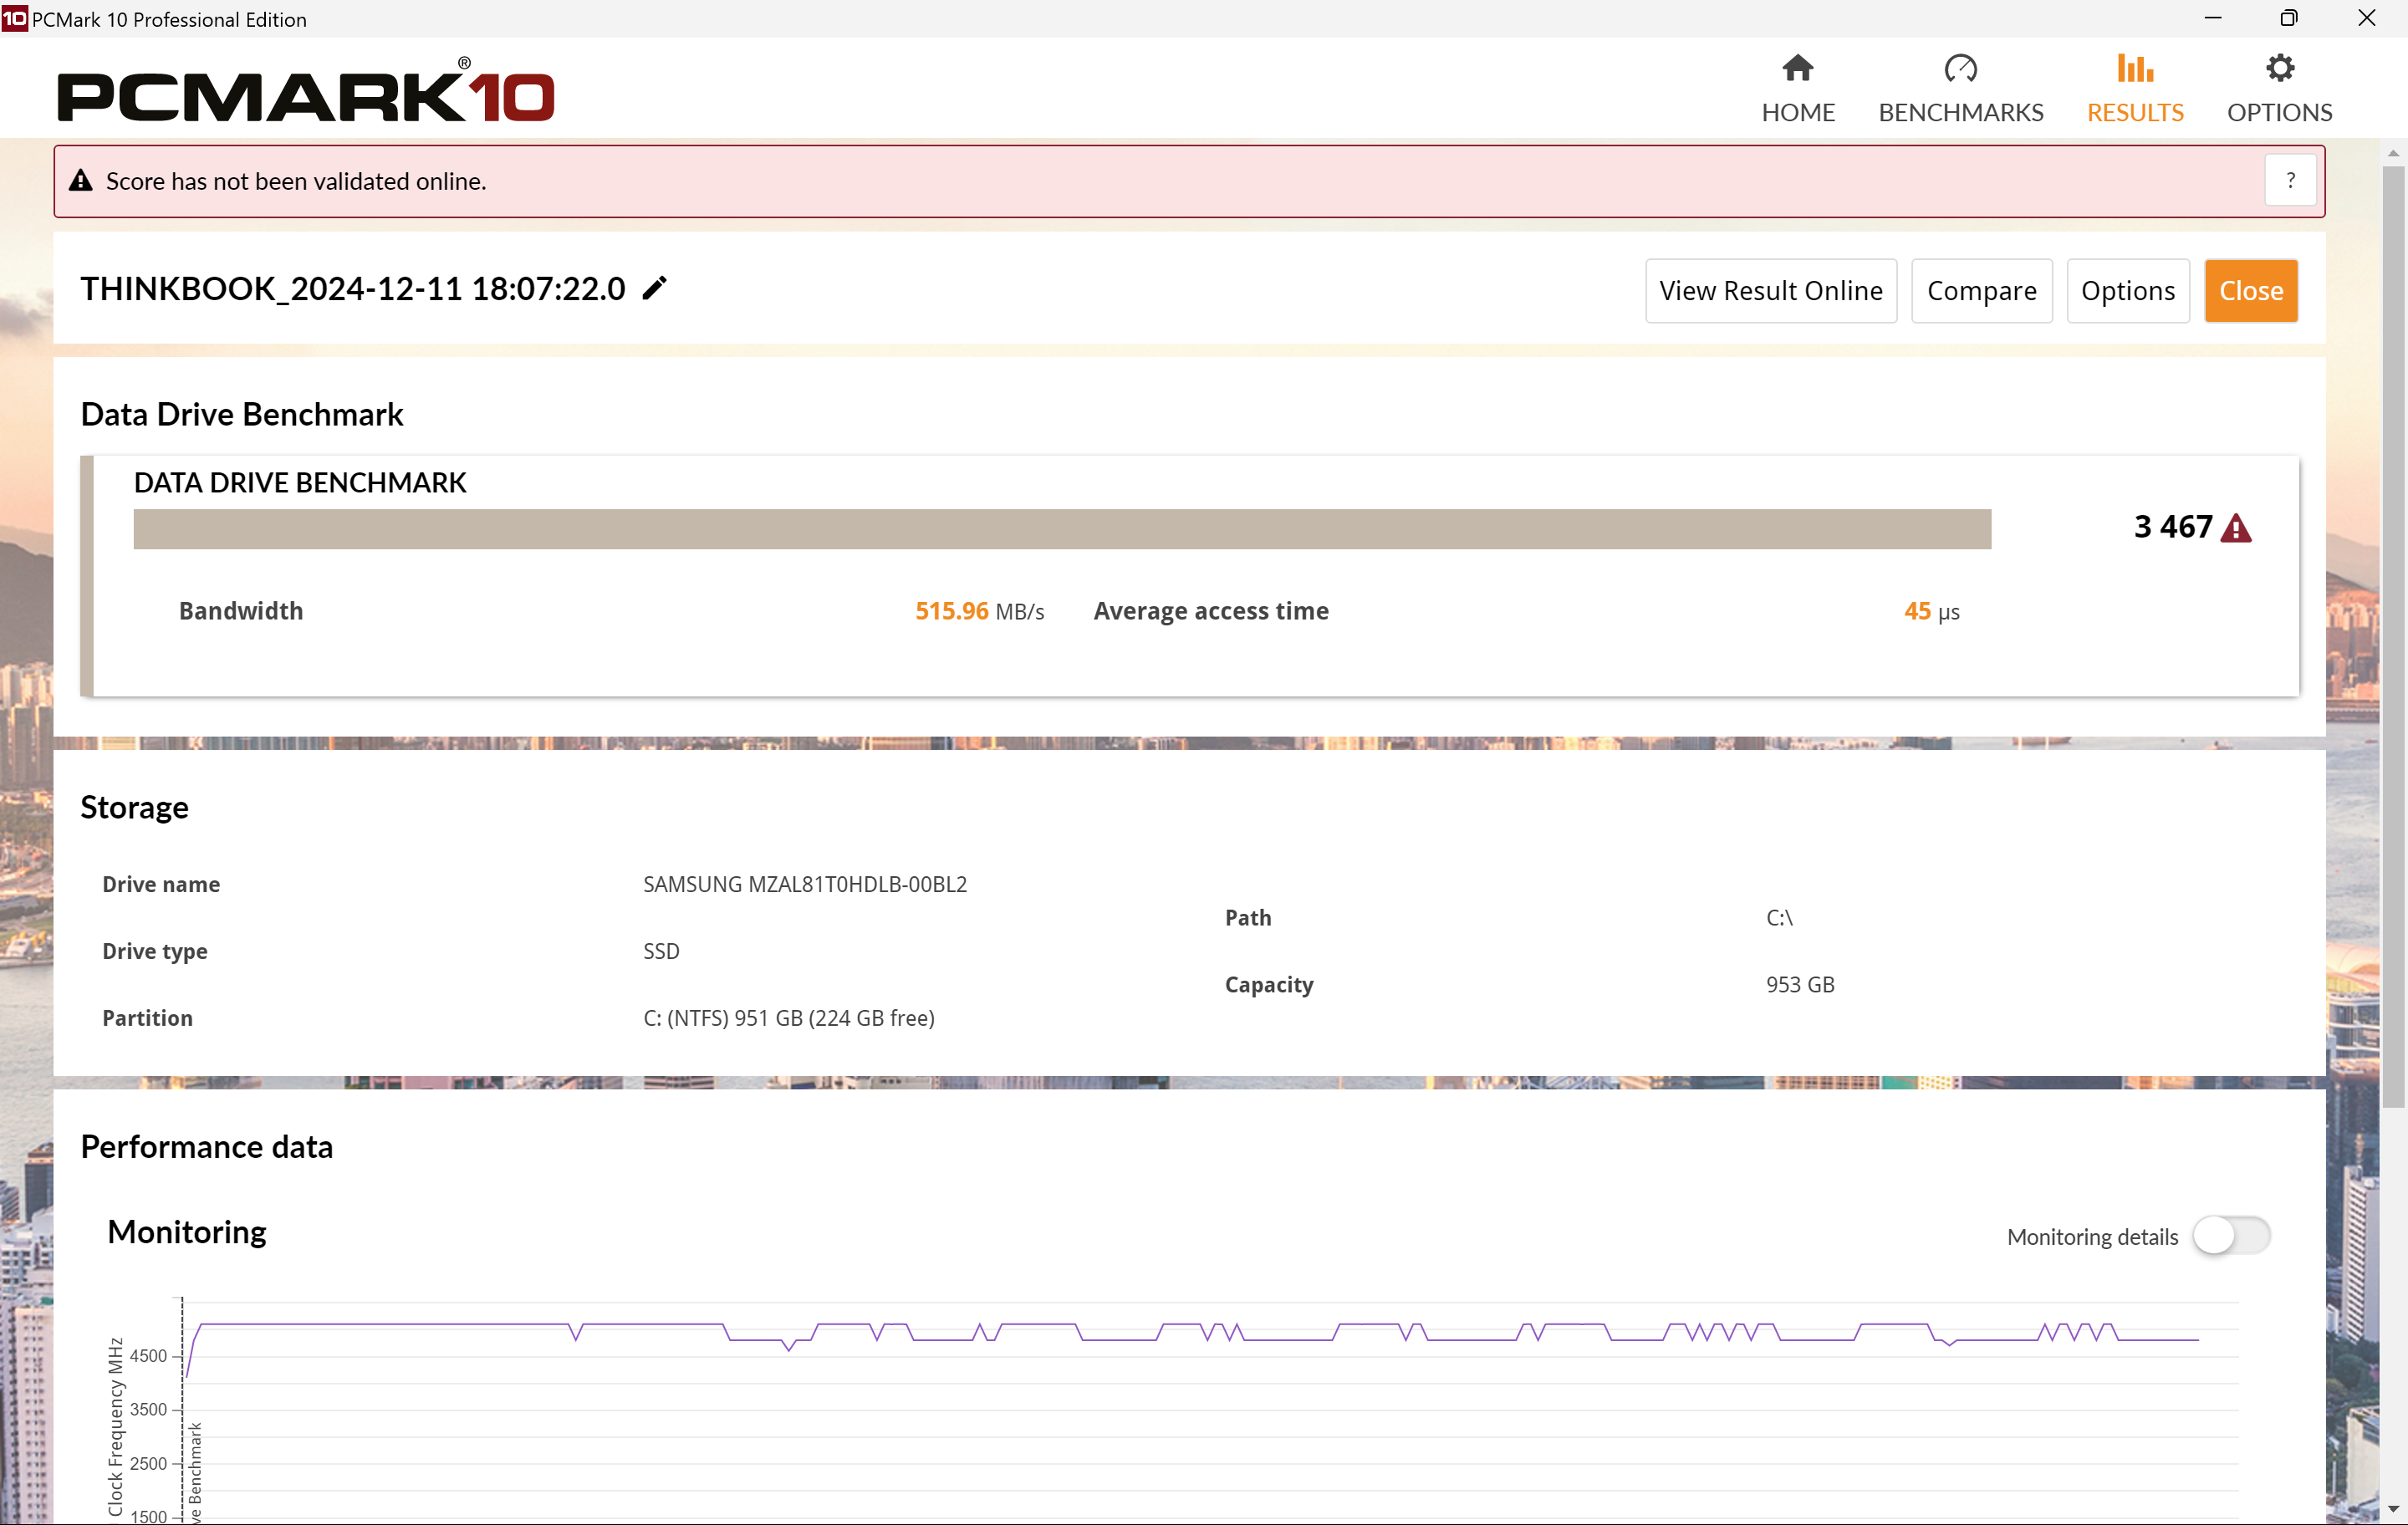Viewport: 2408px width, 1525px height.
Task: Click the alert triangle in validation banner
Action: tap(81, 181)
